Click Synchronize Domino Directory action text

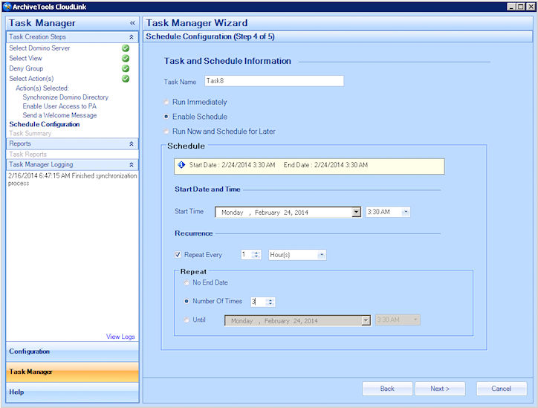pyautogui.click(x=65, y=97)
